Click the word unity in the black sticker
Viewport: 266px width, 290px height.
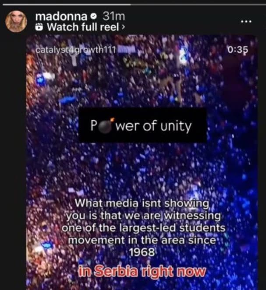[176, 126]
